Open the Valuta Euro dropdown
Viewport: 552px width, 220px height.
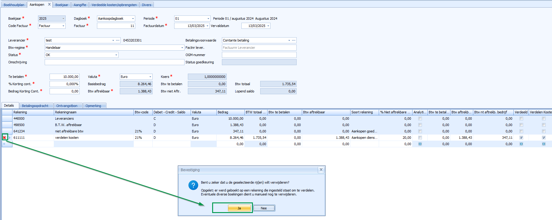tap(150, 77)
